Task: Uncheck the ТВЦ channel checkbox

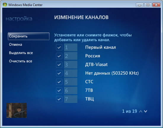Action: 59,99
